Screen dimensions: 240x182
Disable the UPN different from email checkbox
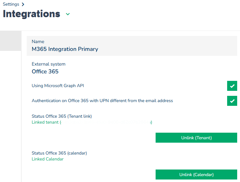pos(232,101)
